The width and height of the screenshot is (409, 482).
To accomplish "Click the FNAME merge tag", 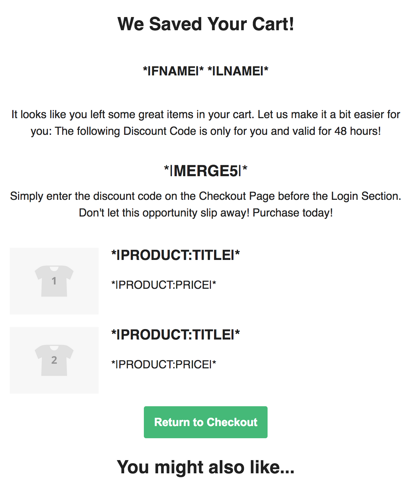I will pyautogui.click(x=173, y=71).
